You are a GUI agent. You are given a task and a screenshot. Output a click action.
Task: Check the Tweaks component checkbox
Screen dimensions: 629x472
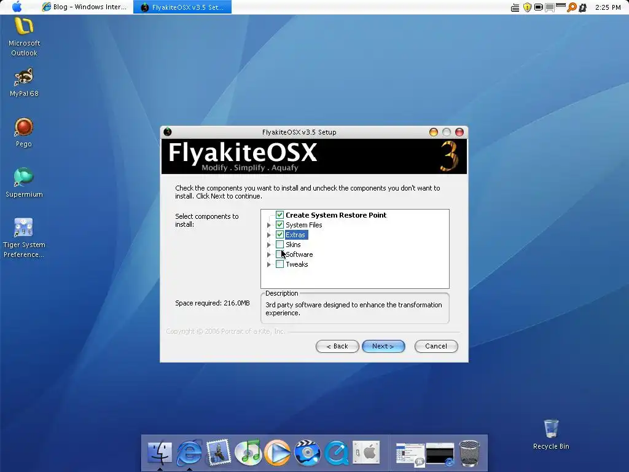pyautogui.click(x=279, y=264)
